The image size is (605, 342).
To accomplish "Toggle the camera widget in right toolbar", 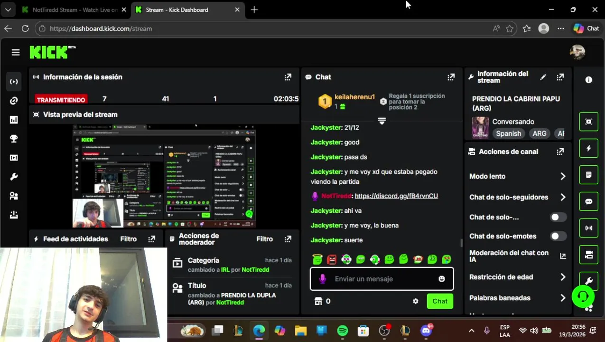I will pyautogui.click(x=589, y=255).
